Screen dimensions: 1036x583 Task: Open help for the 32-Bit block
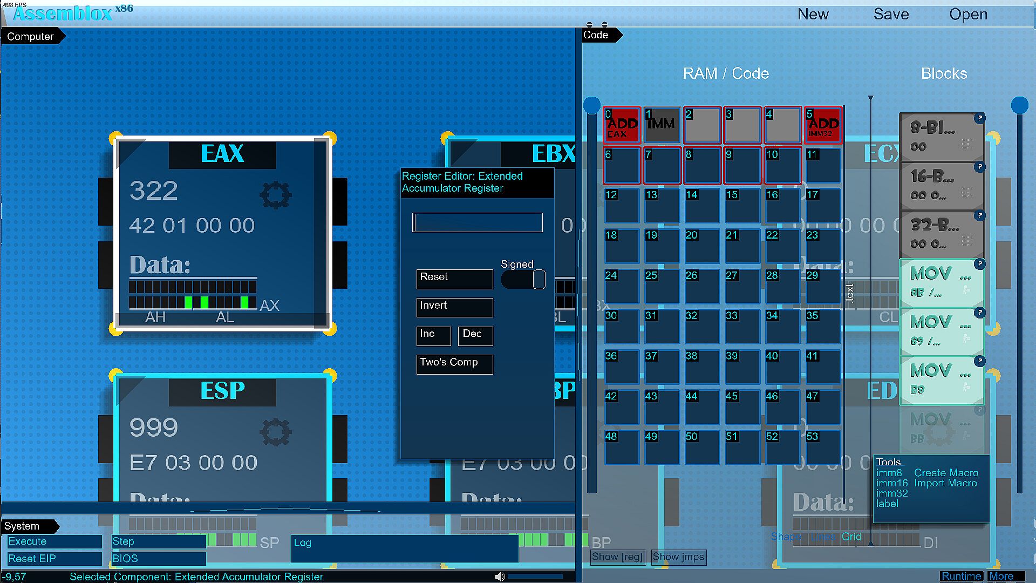pos(979,215)
